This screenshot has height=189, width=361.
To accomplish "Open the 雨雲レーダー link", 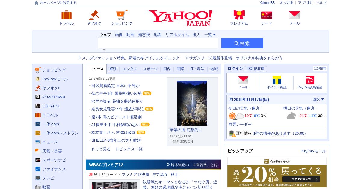I will tap(240, 124).
